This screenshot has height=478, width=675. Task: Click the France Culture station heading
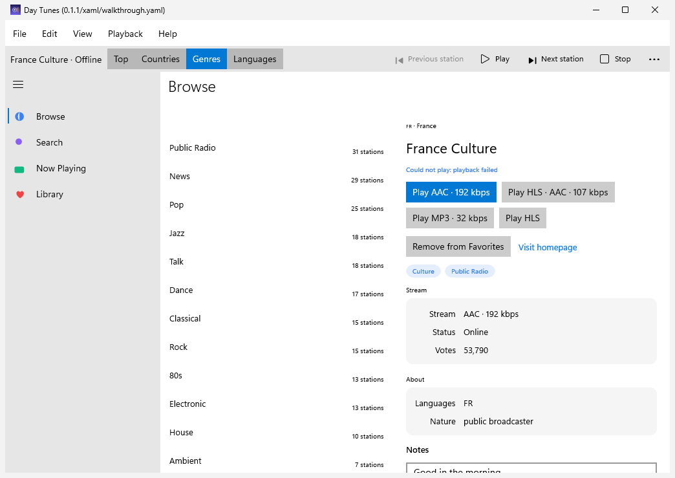451,149
